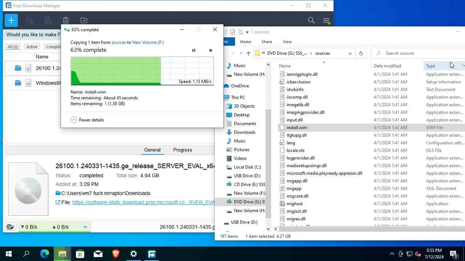Select the mighost application file

click(295, 204)
